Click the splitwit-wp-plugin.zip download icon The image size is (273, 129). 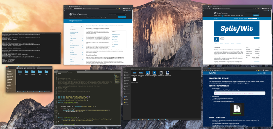237,109
